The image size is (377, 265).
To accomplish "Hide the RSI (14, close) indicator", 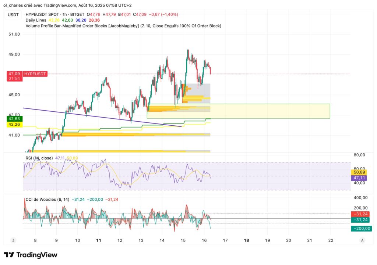I will [x=39, y=158].
